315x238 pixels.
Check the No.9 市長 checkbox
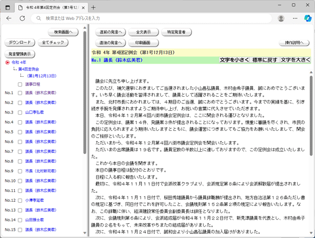coord(20,171)
